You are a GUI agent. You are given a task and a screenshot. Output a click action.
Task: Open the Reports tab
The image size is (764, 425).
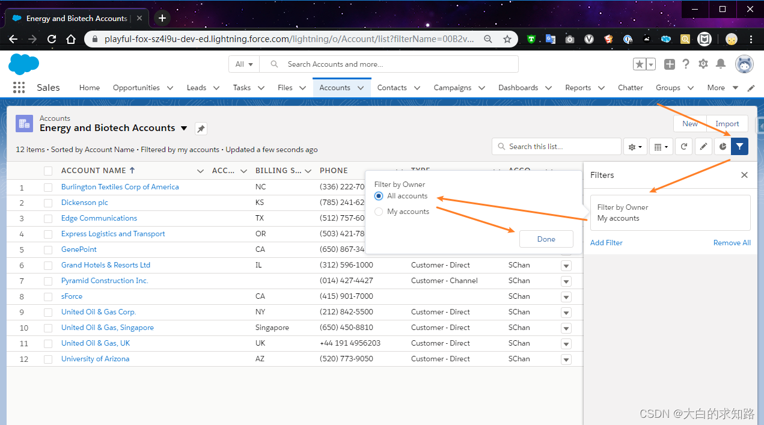point(578,88)
